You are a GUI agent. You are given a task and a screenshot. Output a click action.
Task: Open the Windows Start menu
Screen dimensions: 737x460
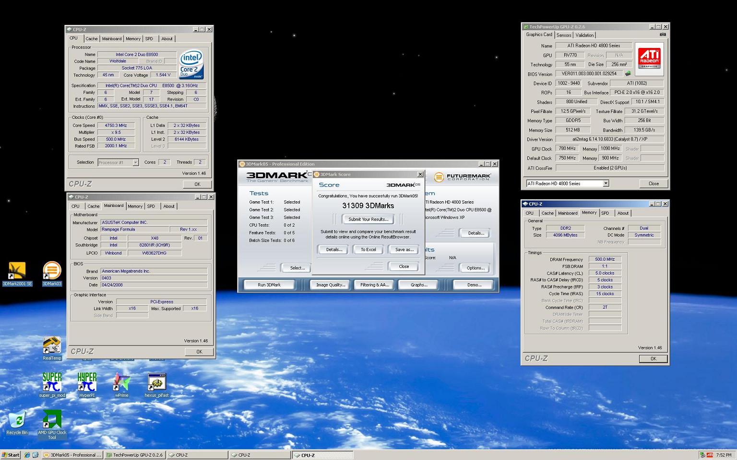coord(11,455)
